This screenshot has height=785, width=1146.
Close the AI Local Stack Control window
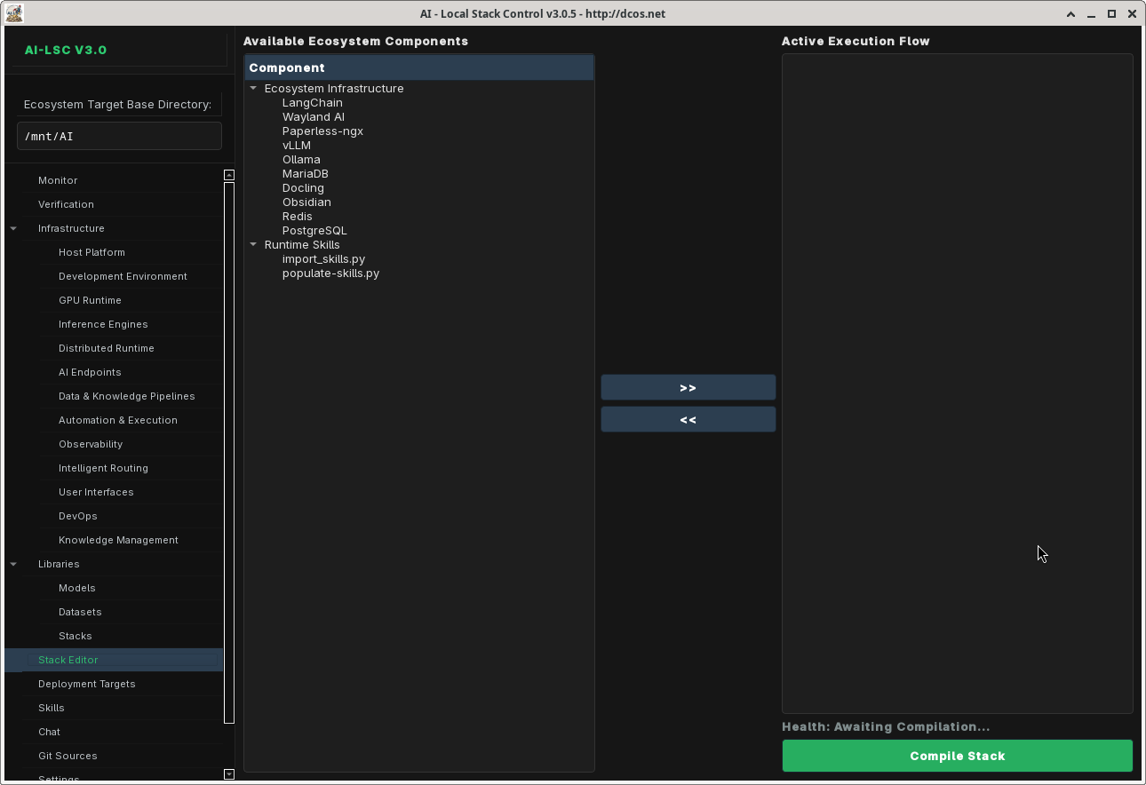[x=1132, y=14]
